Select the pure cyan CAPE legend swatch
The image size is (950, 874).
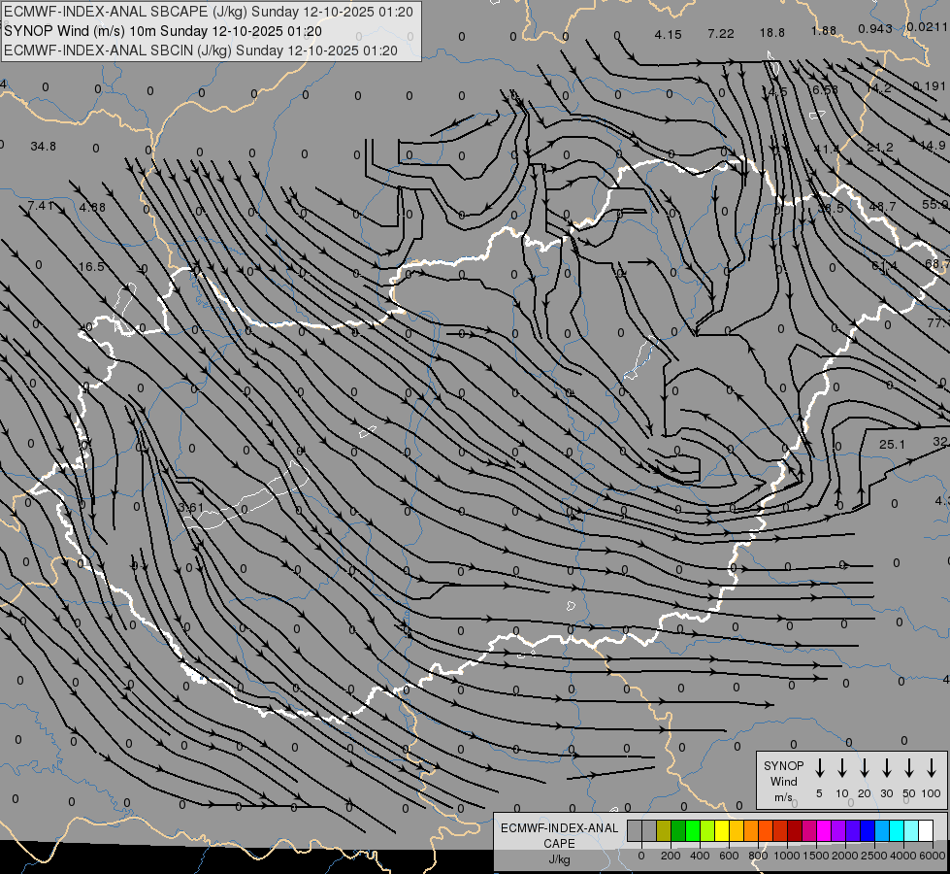tap(897, 830)
